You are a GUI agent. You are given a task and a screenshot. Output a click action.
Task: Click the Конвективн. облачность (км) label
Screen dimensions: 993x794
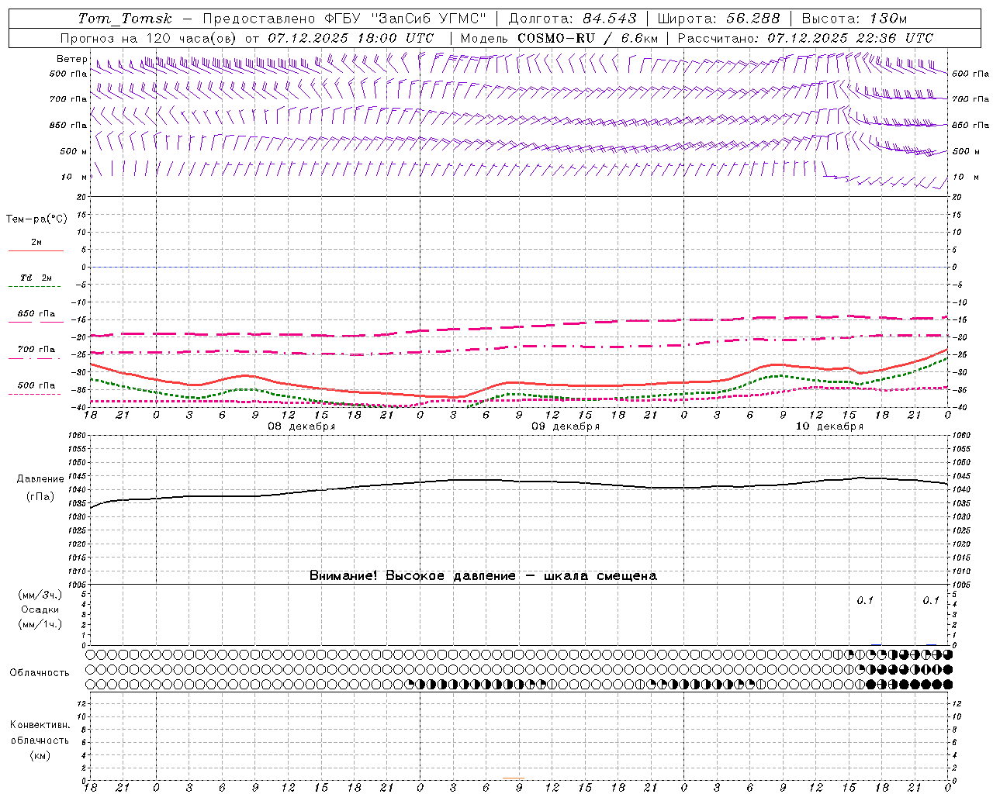(x=40, y=740)
